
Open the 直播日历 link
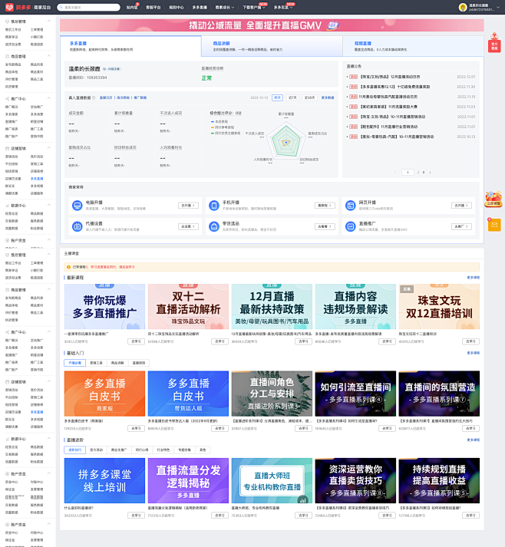(106, 97)
